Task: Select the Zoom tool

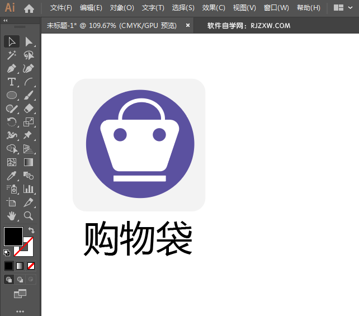Action: (29, 216)
